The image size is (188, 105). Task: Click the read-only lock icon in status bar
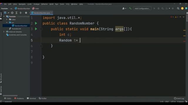pyautogui.click(x=186, y=101)
